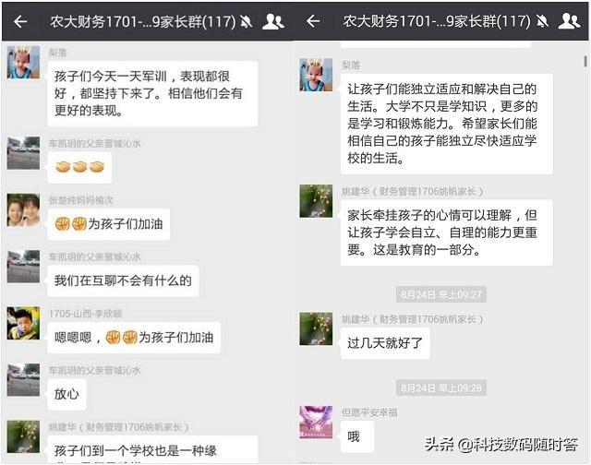591x465 pixels.
Task: Click the right chat scrollbar thumb
Action: click(x=585, y=62)
